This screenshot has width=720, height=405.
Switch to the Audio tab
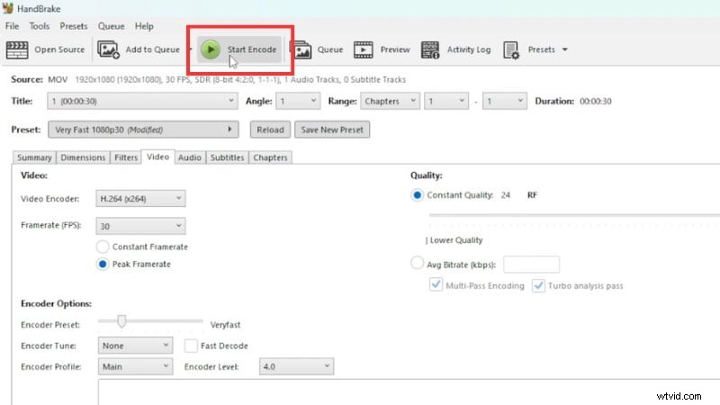(190, 157)
